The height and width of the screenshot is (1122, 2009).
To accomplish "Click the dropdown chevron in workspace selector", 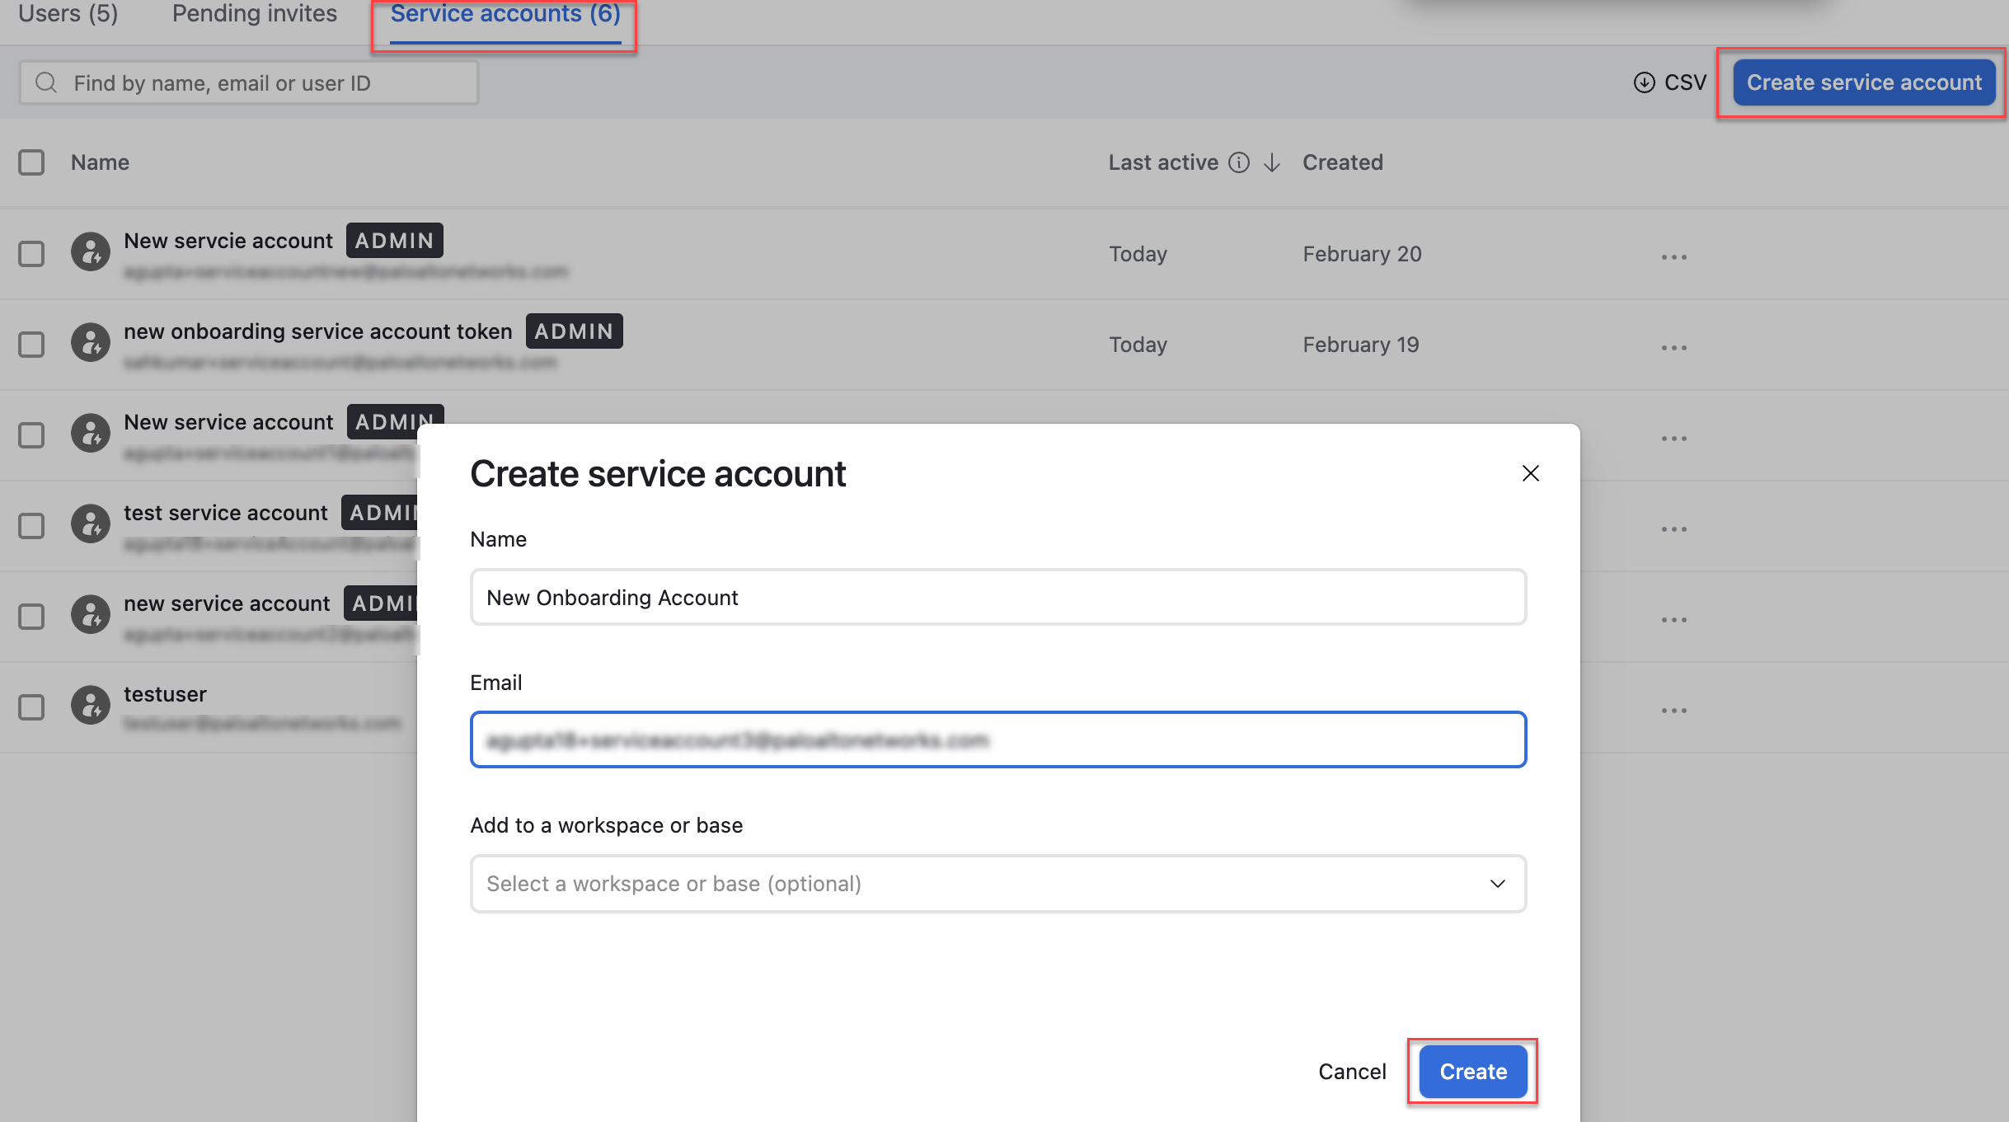I will click(1497, 884).
